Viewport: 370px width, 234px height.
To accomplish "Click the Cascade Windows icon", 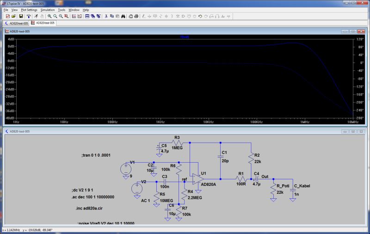I will pos(93,16).
